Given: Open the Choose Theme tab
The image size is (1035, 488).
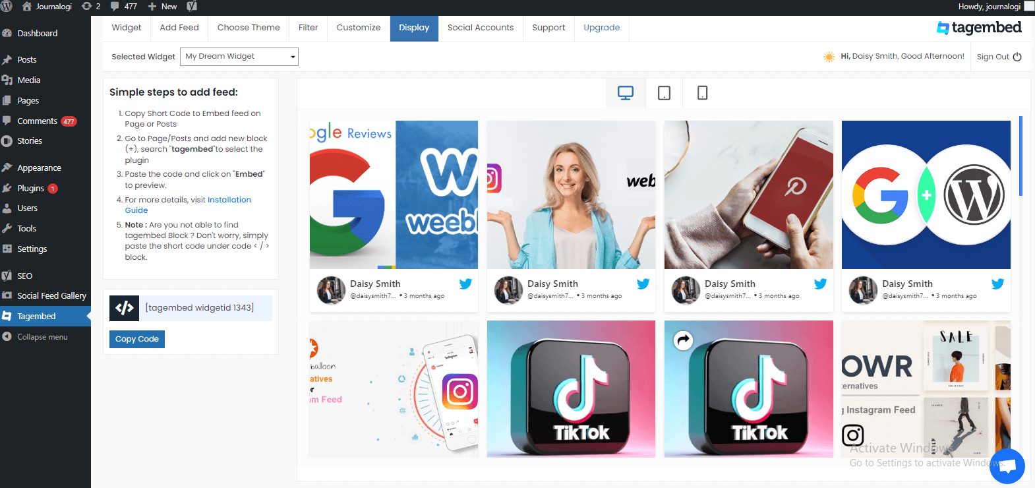Looking at the screenshot, I should click(249, 28).
